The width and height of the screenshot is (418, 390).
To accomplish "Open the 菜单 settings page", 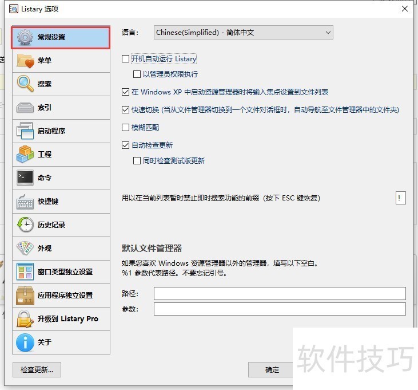I will (x=61, y=61).
